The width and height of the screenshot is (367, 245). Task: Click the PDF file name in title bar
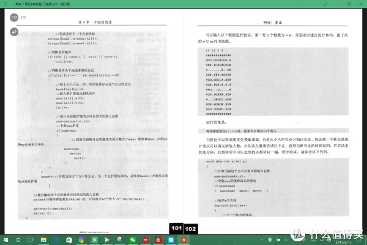point(42,4)
